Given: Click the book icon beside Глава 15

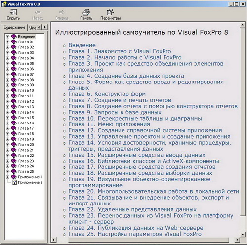Looking at the screenshot, I should (x=14, y=118).
